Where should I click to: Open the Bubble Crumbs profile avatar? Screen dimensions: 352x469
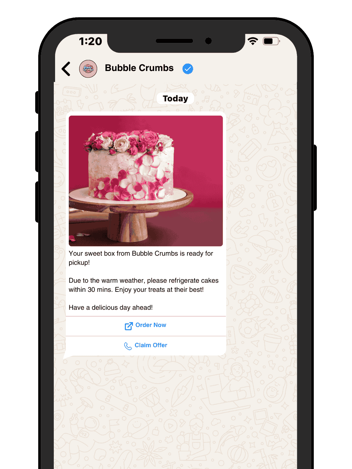[88, 69]
